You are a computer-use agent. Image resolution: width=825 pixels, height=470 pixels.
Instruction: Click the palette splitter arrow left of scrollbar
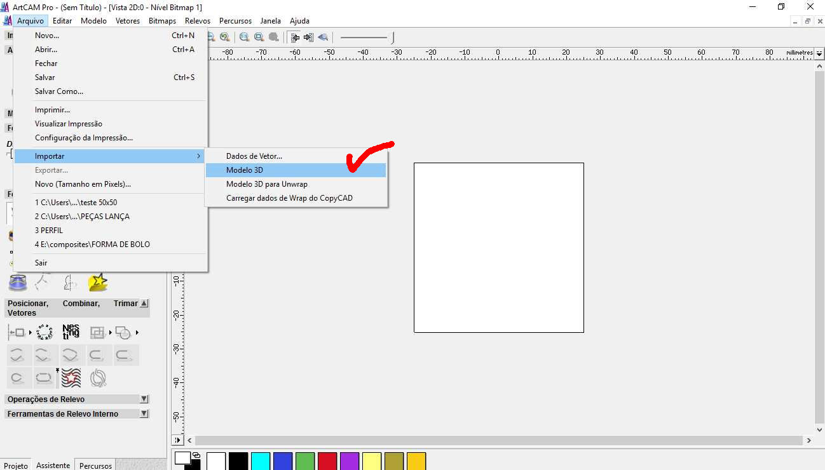tap(177, 440)
